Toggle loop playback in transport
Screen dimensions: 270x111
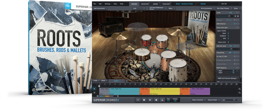tap(138, 100)
